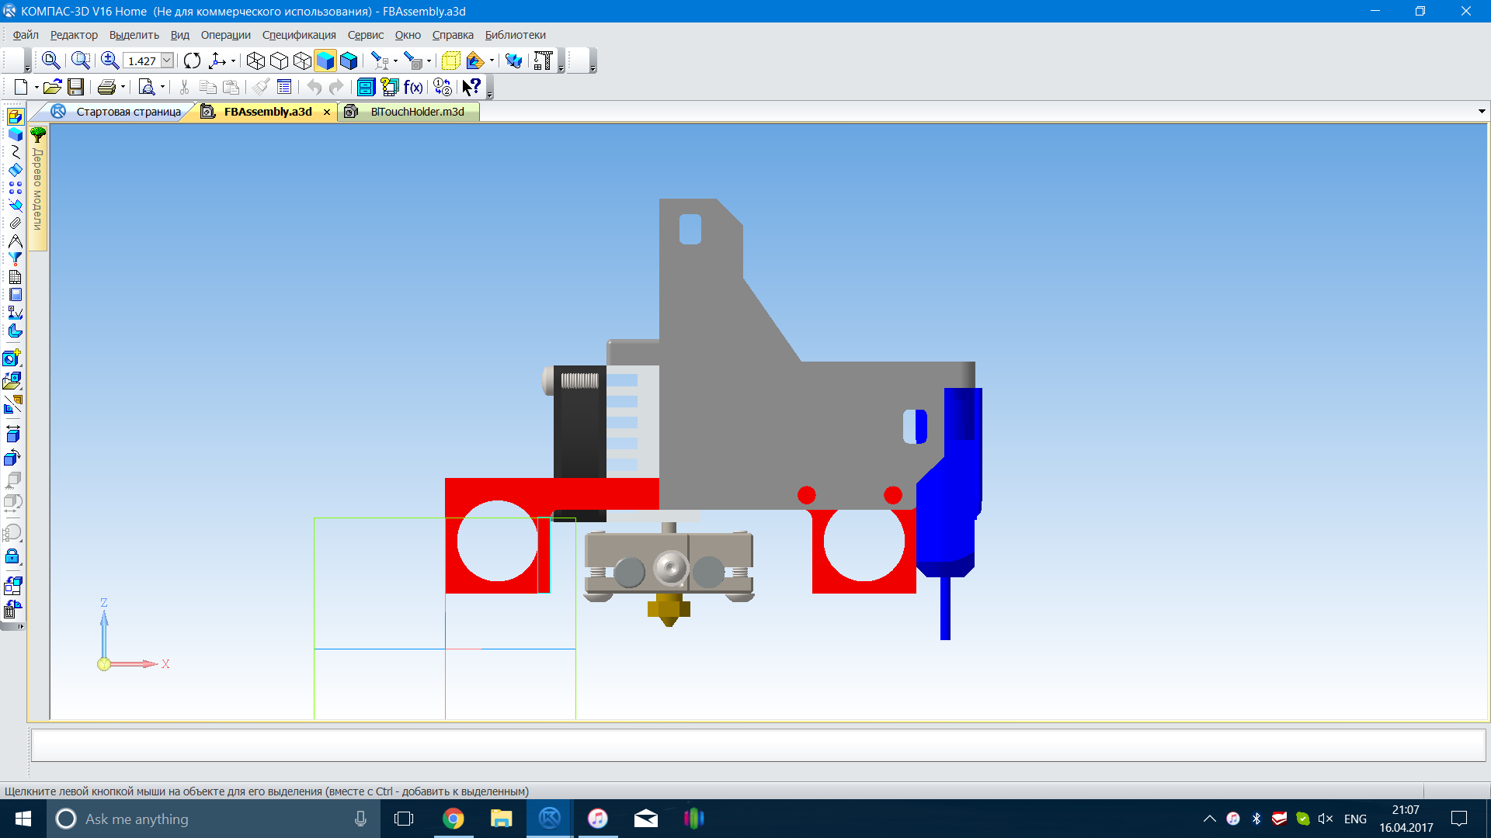Open Chrome from the taskbar
This screenshot has height=838, width=1491.
(x=453, y=819)
